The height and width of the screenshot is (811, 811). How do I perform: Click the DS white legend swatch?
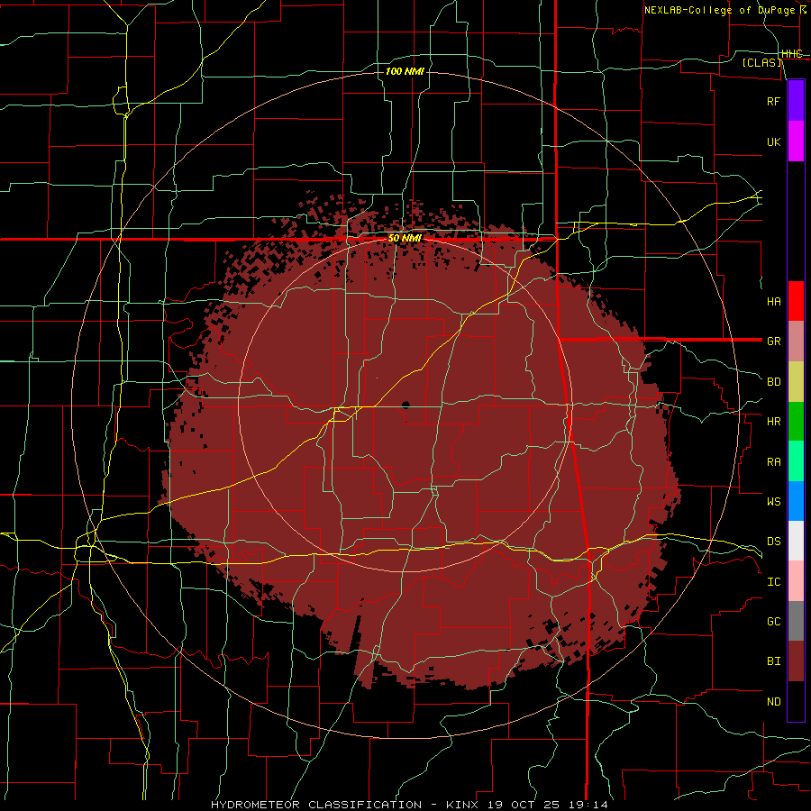[796, 541]
